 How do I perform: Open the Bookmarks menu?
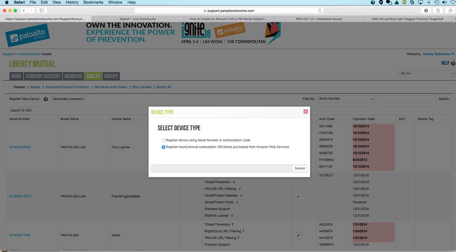(94, 2)
